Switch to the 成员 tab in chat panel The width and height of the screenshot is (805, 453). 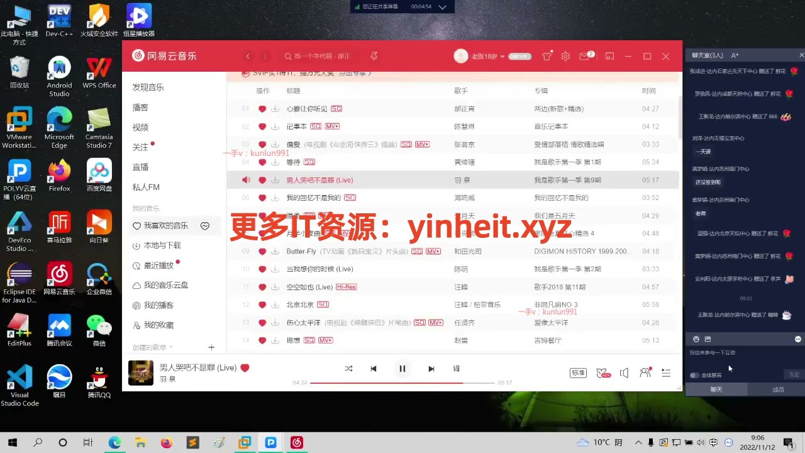click(778, 389)
